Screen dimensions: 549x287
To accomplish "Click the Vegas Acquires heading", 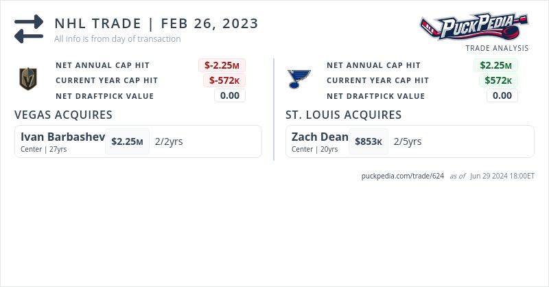I will point(63,115).
